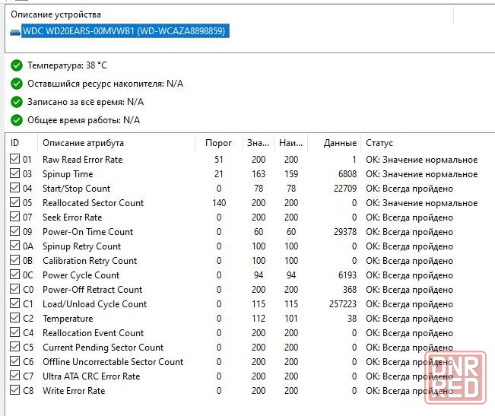The image size is (495, 416).
Task: Select the Write Error Rate attribute name
Action: [74, 391]
